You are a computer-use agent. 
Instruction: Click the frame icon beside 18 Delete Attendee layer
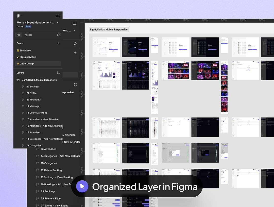pyautogui.click(x=23, y=113)
